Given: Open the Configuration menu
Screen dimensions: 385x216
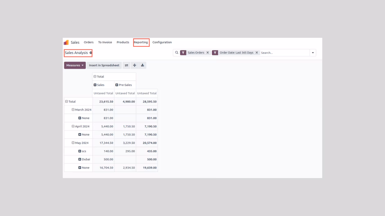Looking at the screenshot, I should [x=162, y=42].
